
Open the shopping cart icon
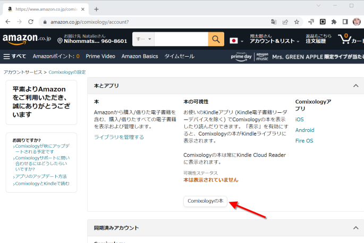coord(351,39)
